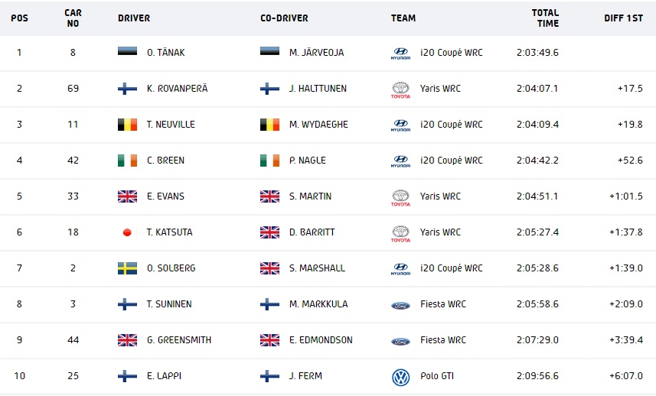
Task: Click the Finnish flag next to J. Ferm
Action: (x=269, y=376)
